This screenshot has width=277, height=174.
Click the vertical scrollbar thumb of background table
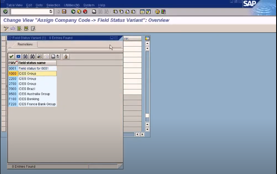click(x=147, y=116)
